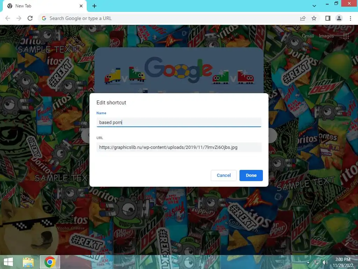Screen dimensions: 358x269
Task: Click the Forward navigation arrow
Action: 19,18
